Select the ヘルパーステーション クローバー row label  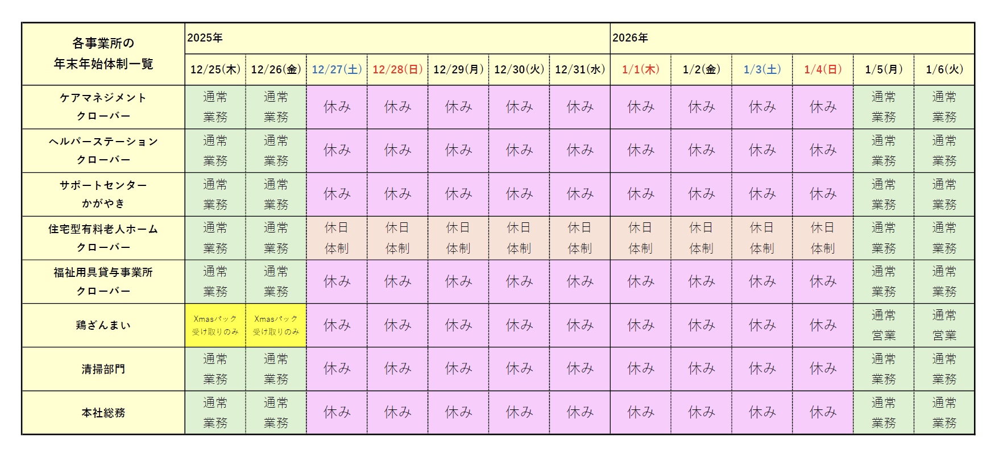tap(103, 151)
